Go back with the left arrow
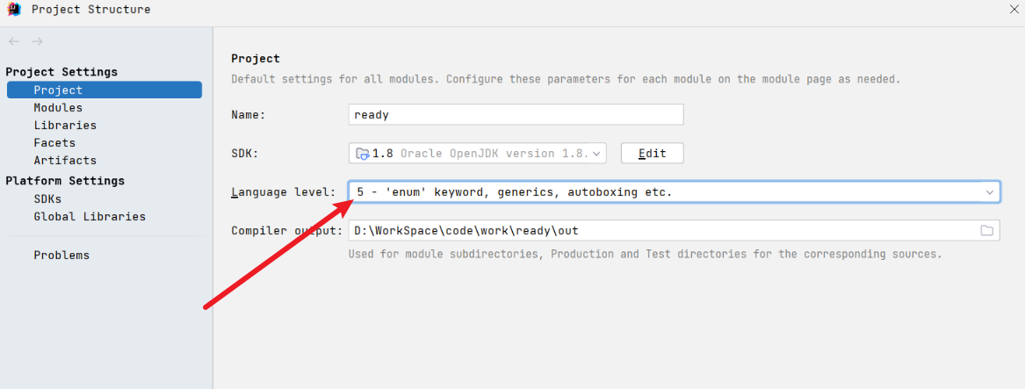Image resolution: width=1025 pixels, height=389 pixels. (14, 41)
